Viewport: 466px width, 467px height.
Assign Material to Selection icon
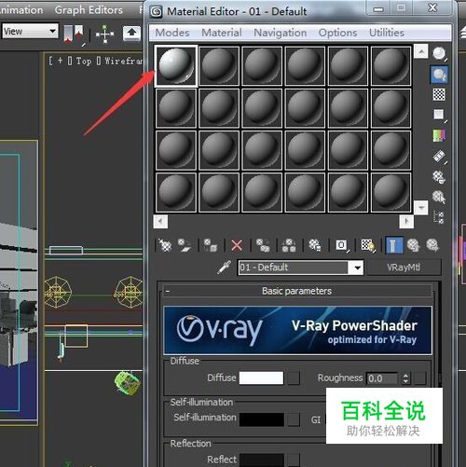pos(210,245)
